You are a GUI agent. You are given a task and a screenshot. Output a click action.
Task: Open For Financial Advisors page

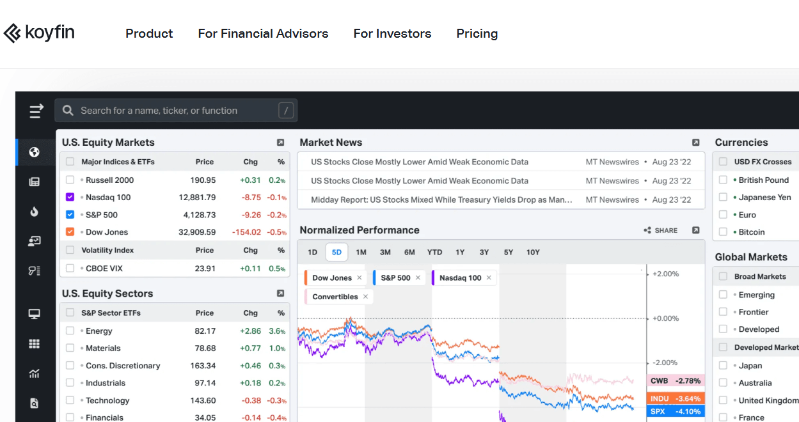coord(263,33)
